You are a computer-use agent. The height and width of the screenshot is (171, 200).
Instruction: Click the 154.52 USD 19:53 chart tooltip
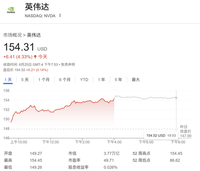[161, 136]
